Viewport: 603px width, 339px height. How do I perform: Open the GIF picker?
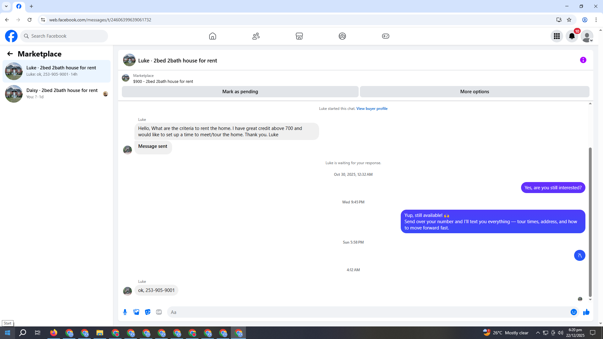[x=159, y=312]
